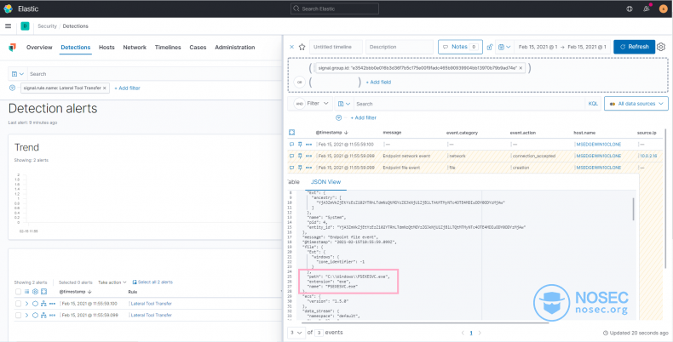Open the alerts table settings gear icon
Image resolution: width=673 pixels, height=342 pixels.
pyautogui.click(x=36, y=292)
